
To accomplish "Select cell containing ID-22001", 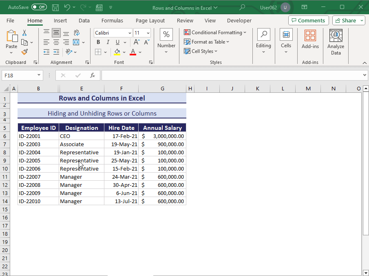I will (38, 136).
